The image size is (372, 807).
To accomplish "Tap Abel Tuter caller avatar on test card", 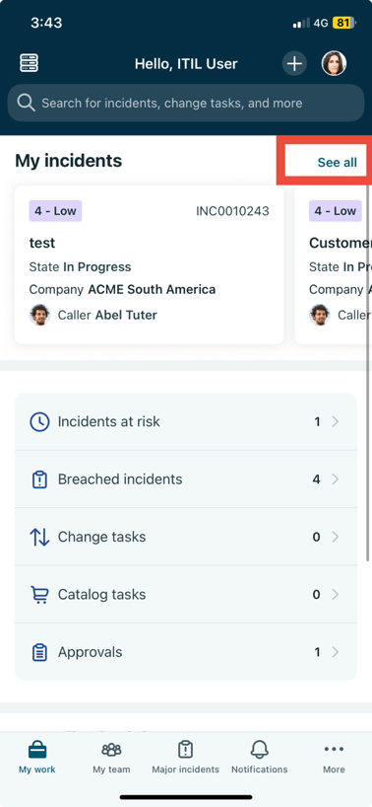I will click(x=40, y=315).
